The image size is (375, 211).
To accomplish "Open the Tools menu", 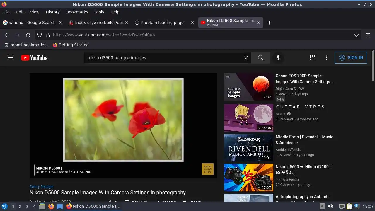I will 99,12.
